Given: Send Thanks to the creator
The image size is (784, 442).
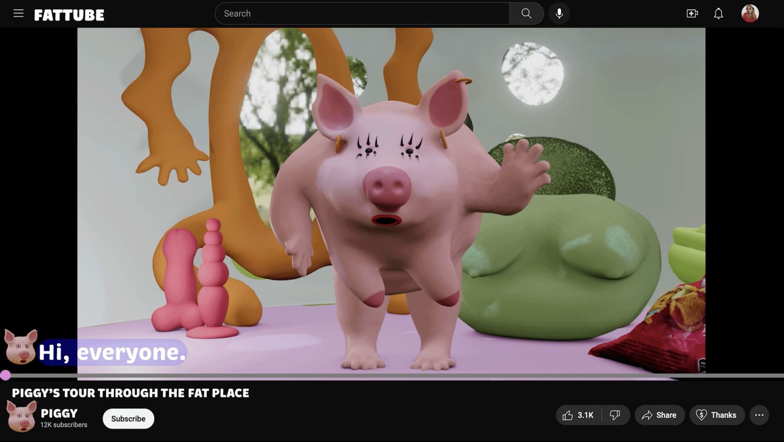Looking at the screenshot, I should 717,415.
